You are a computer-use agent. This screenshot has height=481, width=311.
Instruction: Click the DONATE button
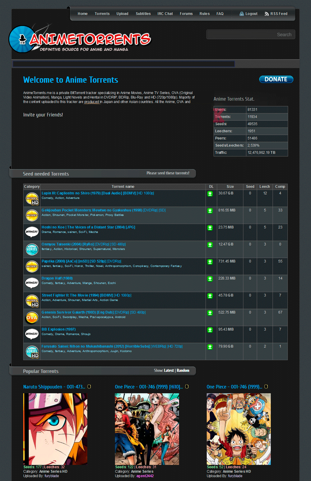click(276, 79)
